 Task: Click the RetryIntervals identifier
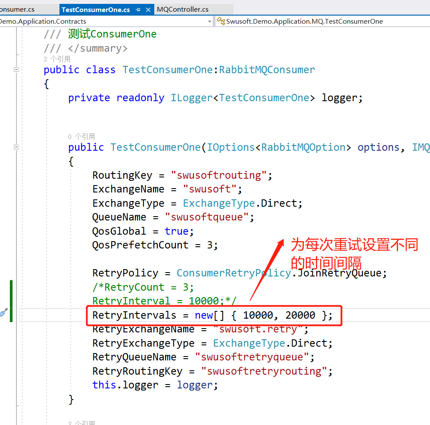click(134, 315)
